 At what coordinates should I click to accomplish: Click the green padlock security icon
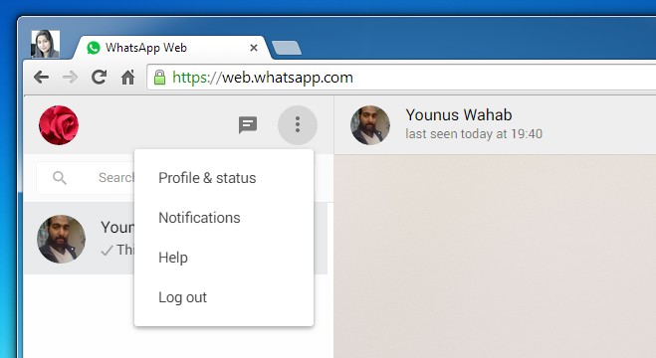pos(159,78)
